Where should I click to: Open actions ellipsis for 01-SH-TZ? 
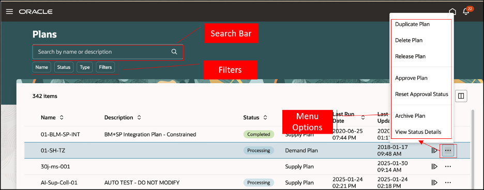(x=448, y=151)
